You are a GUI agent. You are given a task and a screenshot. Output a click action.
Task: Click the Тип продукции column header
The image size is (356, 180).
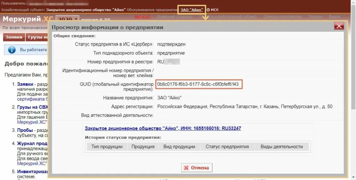pos(107,146)
